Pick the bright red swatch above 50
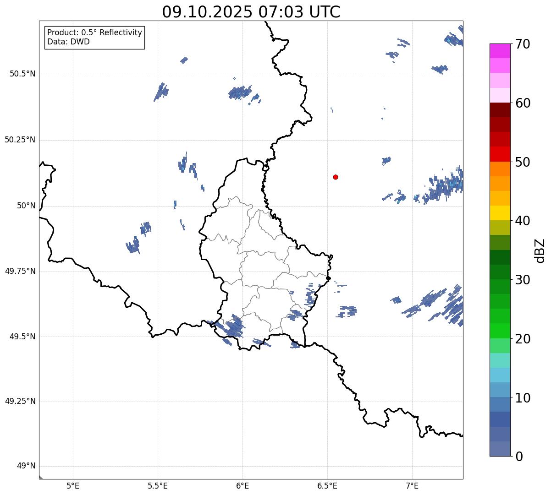Viewport: 551px width, 495px height. (x=500, y=154)
